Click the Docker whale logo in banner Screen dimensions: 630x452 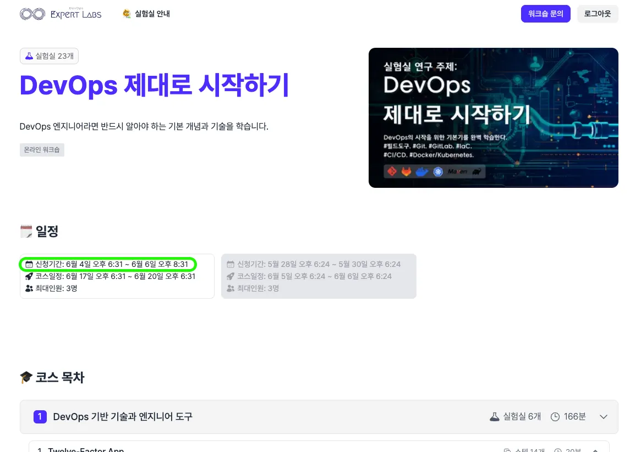tap(422, 172)
